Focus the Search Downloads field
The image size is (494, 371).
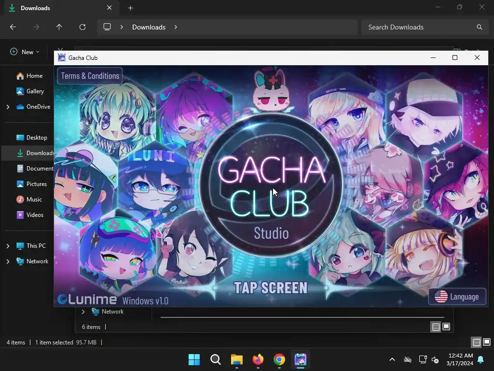coord(424,27)
